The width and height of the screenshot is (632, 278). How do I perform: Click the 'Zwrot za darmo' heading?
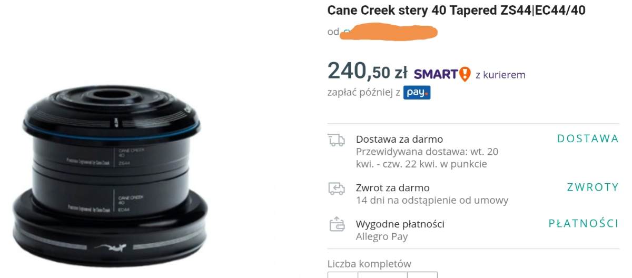click(392, 188)
